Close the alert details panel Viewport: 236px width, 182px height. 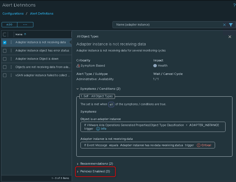[x=230, y=37]
